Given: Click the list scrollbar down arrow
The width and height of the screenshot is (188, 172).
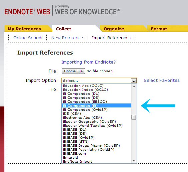Looking at the screenshot, I should pyautogui.click(x=134, y=160).
